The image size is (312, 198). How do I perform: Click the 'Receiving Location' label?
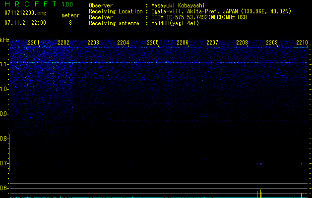pyautogui.click(x=116, y=11)
